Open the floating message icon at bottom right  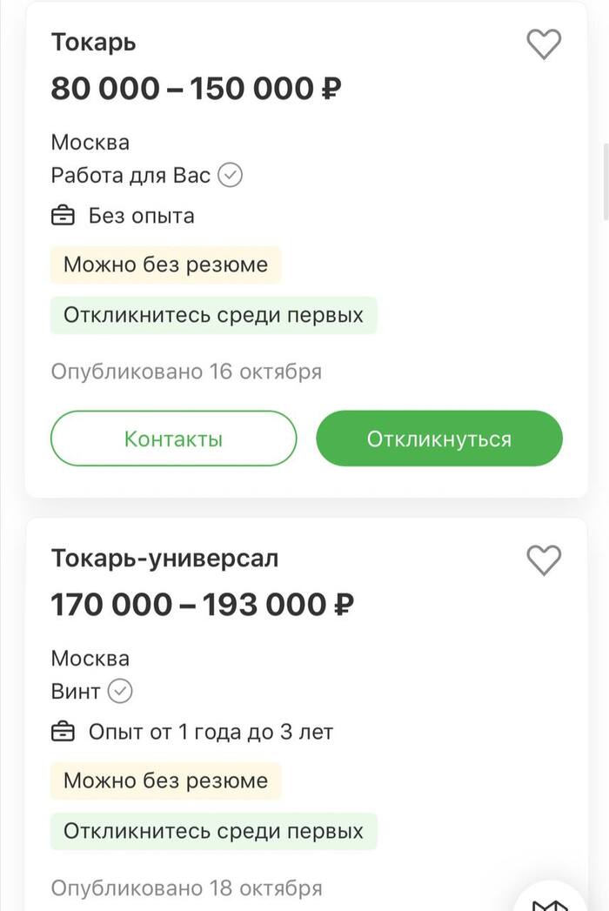(x=557, y=896)
